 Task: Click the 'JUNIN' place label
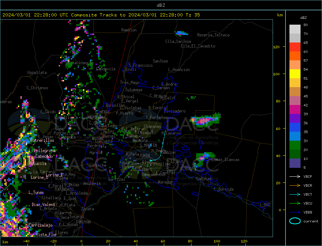click(x=145, y=156)
